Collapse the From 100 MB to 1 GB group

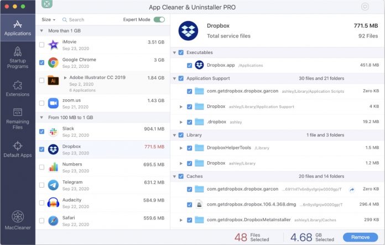pos(41,118)
